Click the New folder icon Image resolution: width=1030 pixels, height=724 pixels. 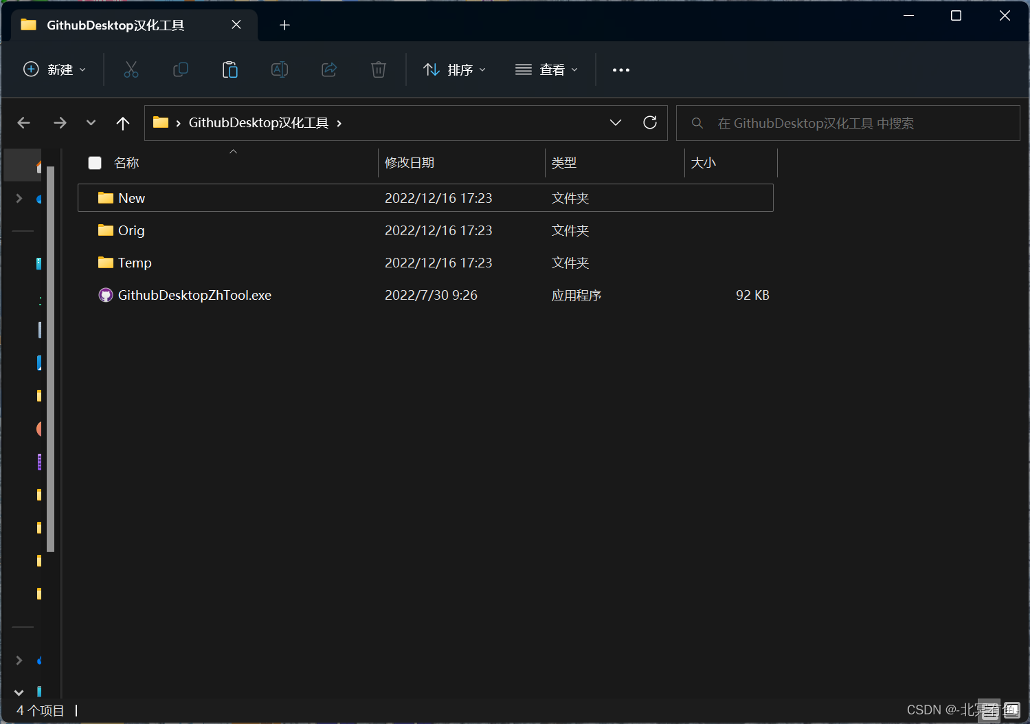pos(106,198)
